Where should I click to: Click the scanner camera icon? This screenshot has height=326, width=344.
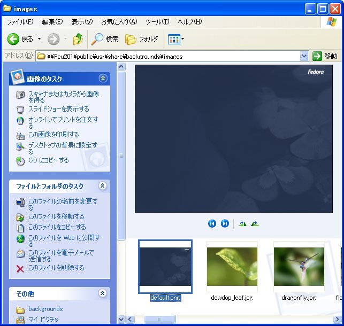20,95
